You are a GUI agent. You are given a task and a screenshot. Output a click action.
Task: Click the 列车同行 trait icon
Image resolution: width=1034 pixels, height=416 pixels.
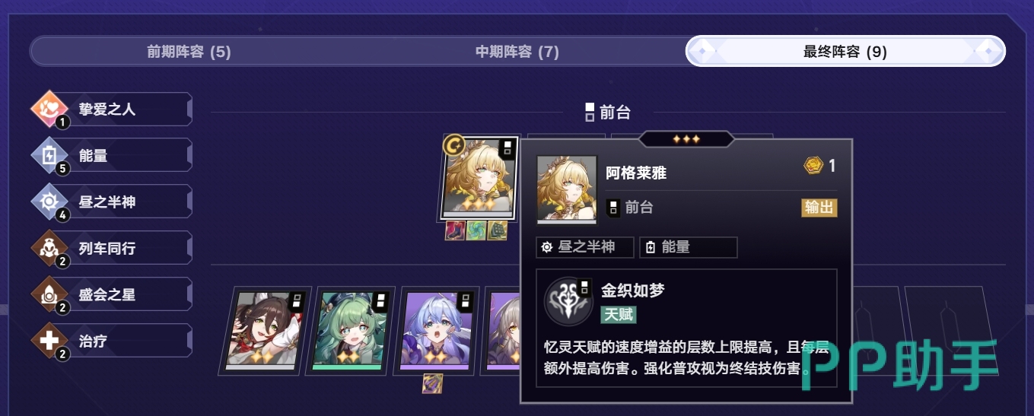[49, 249]
